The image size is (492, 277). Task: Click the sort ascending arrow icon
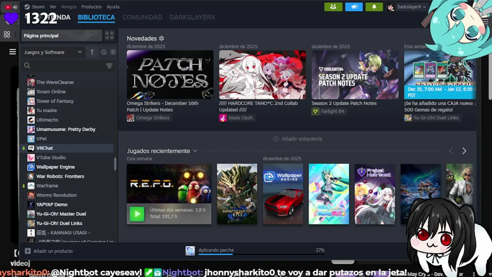pos(92,52)
